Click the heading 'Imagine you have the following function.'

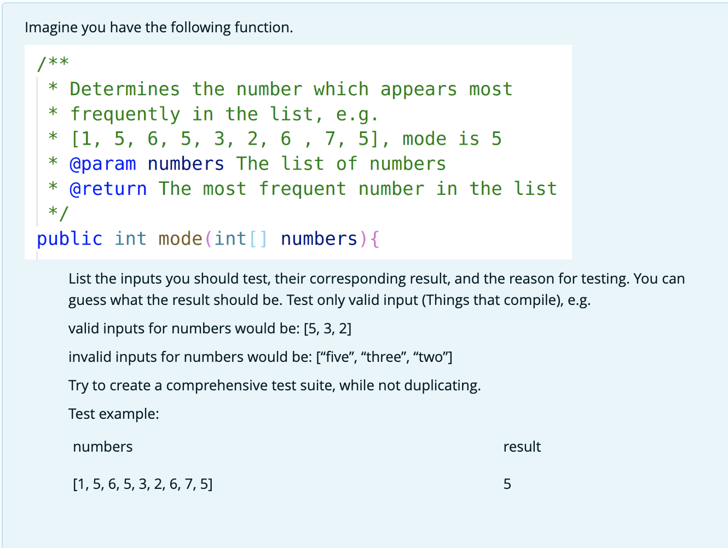(160, 27)
